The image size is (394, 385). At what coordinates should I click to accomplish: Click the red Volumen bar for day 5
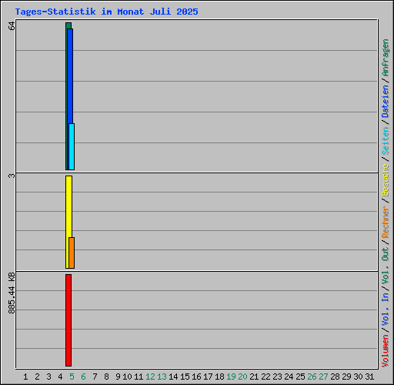(x=68, y=320)
